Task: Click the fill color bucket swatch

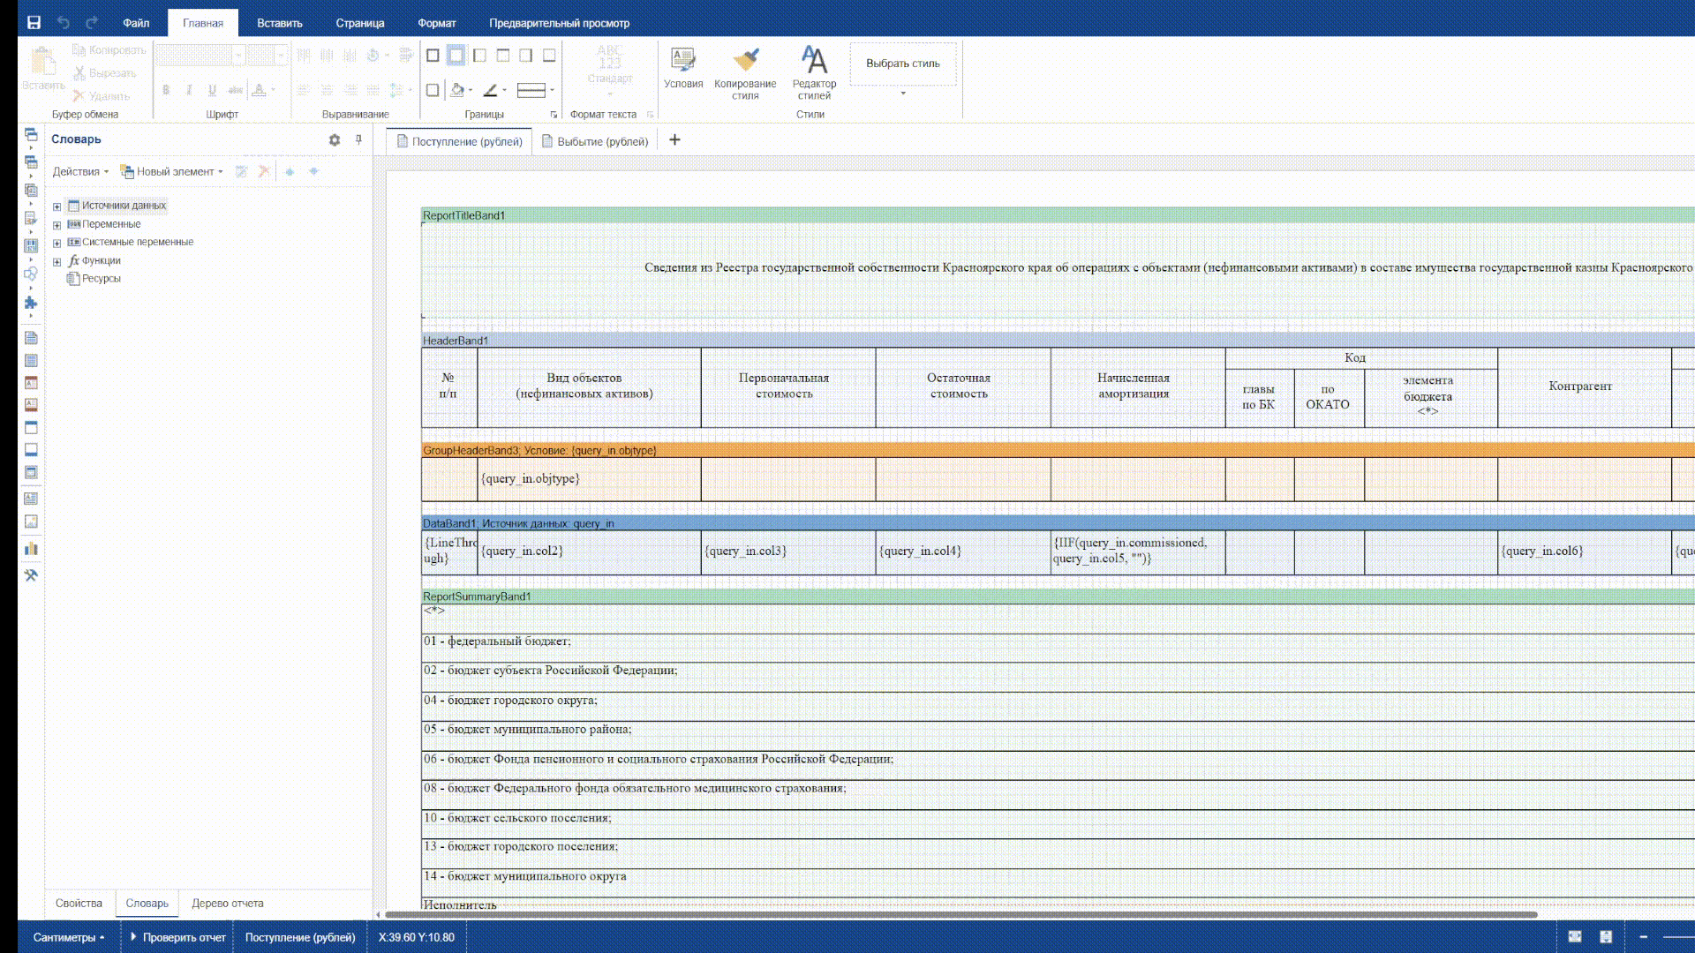Action: [456, 90]
